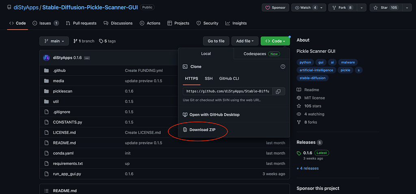Open requirements.txt file
Image resolution: width=416 pixels, height=194 pixels.
point(68,164)
